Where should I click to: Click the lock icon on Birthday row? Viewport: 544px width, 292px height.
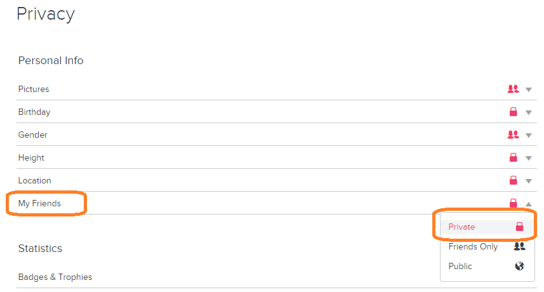tap(514, 112)
